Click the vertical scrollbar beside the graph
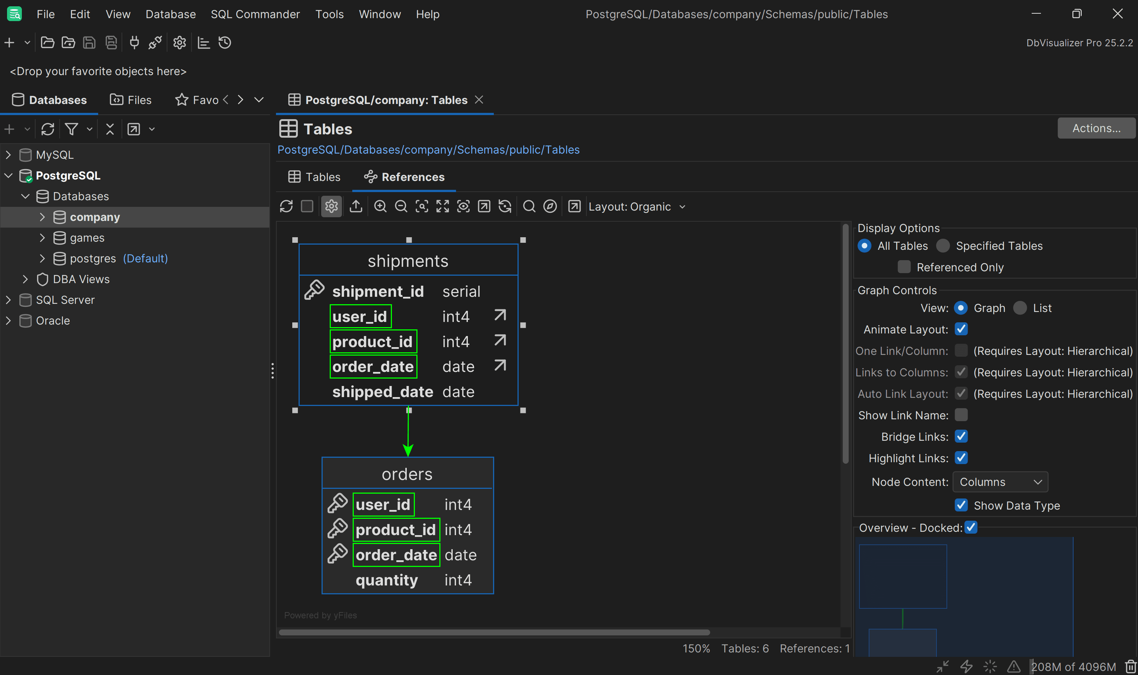Viewport: 1138px width, 675px height. [846, 343]
